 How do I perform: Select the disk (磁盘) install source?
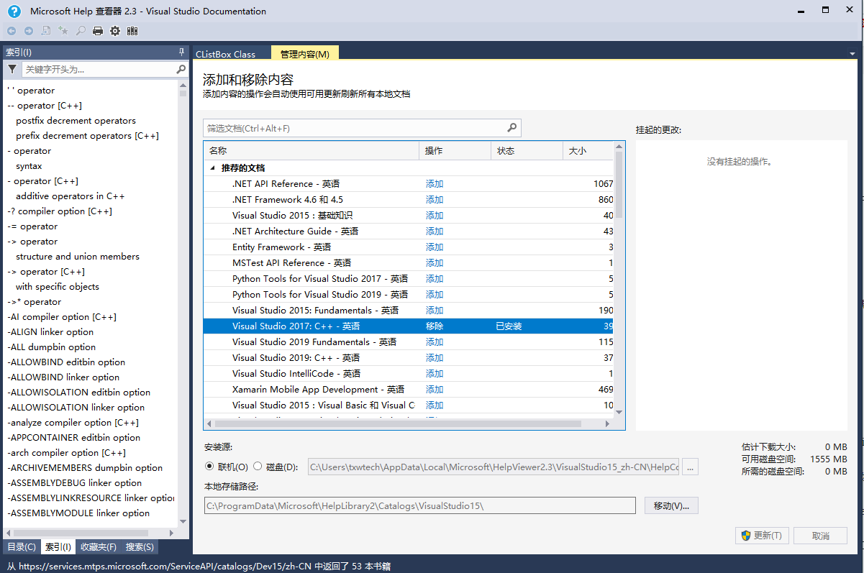pos(258,467)
